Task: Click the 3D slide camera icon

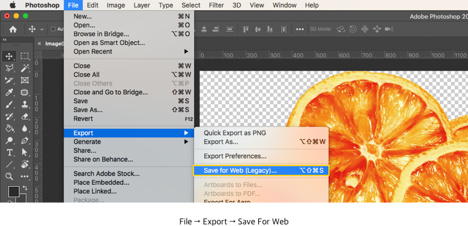Action: tap(377, 29)
